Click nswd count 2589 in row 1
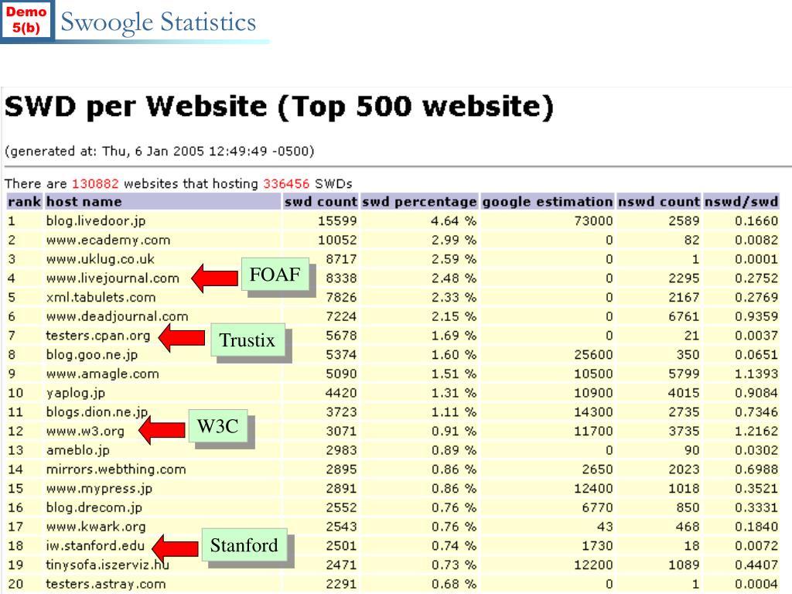The height and width of the screenshot is (594, 792). 684,220
